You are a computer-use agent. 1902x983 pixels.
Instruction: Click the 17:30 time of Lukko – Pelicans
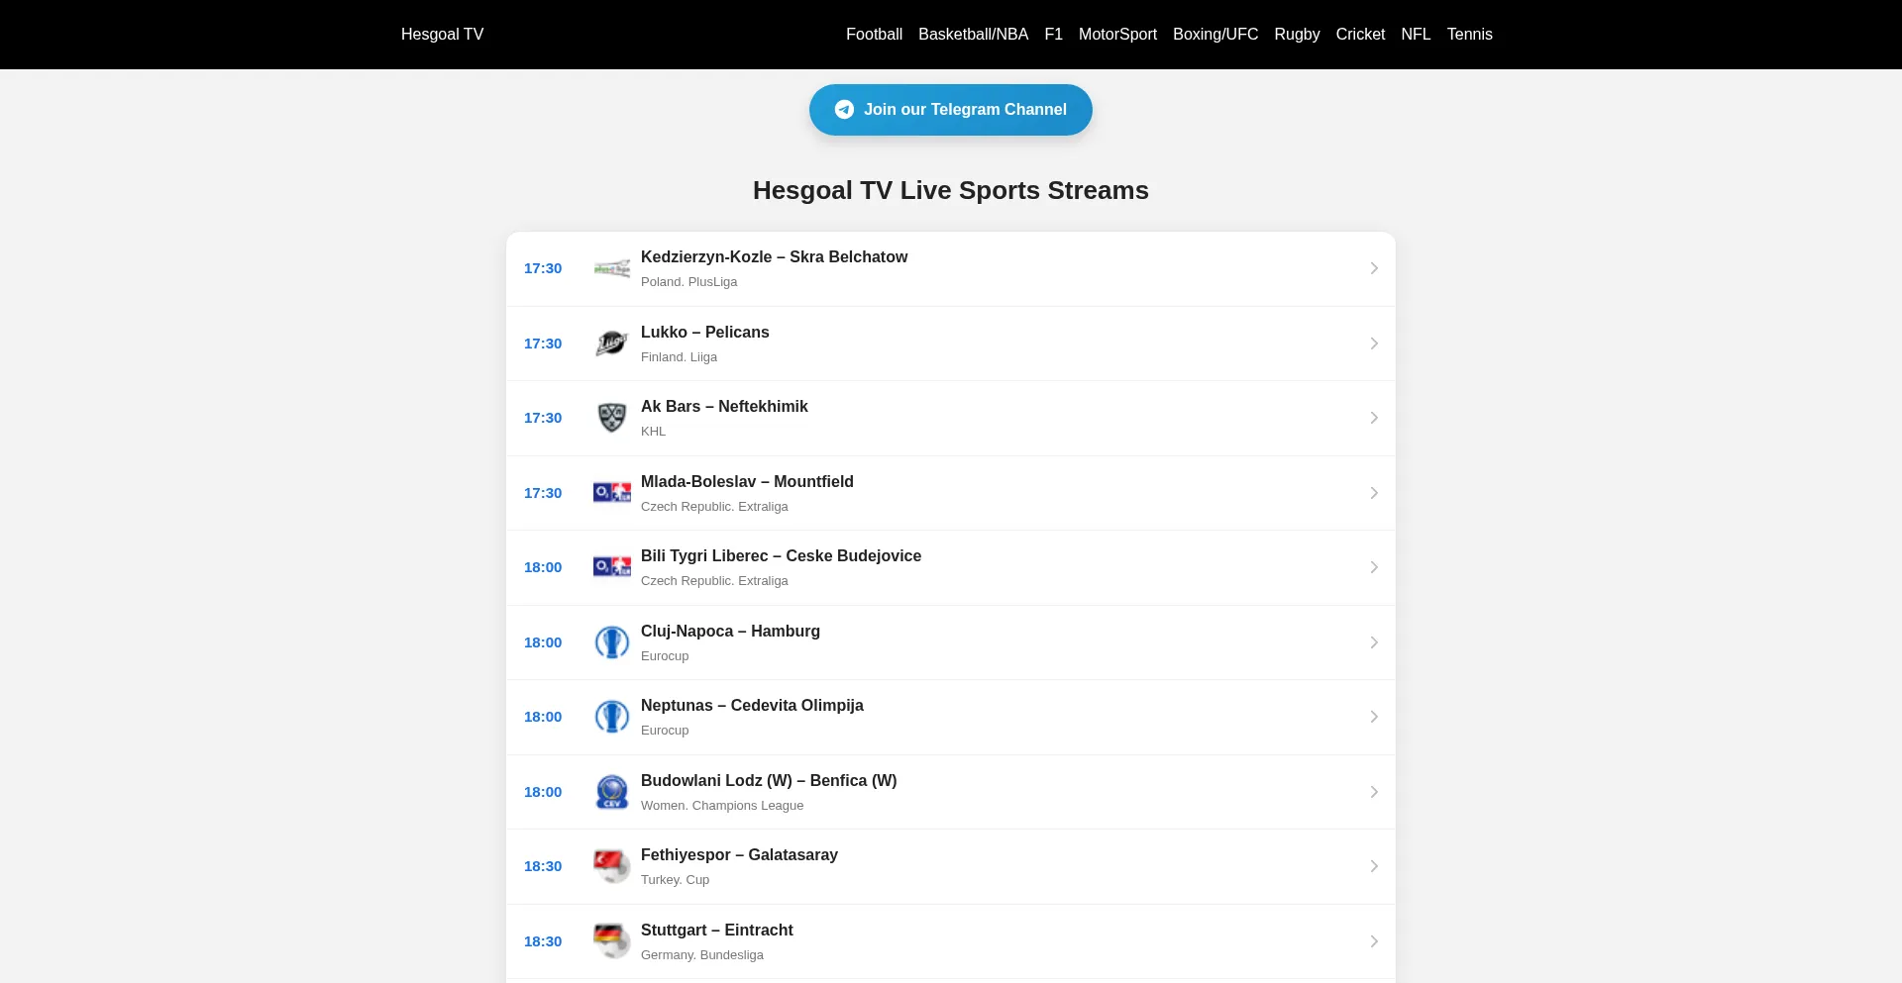(x=543, y=344)
